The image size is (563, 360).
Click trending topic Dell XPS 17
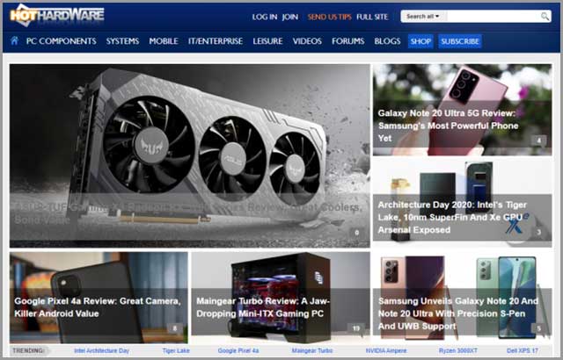523,350
